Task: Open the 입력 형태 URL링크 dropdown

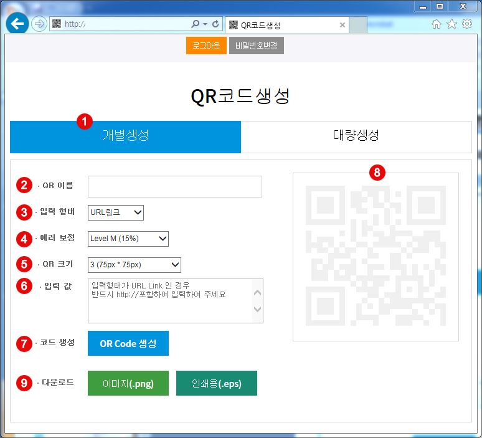Action: point(116,212)
